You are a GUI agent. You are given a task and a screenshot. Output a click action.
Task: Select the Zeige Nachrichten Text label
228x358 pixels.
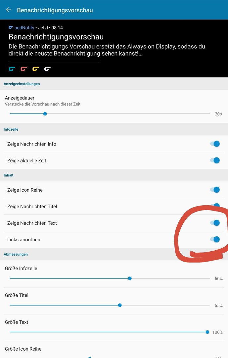[x=32, y=223]
